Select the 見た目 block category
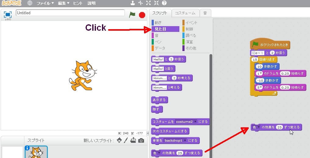The width and height of the screenshot is (310, 158). coord(165,29)
